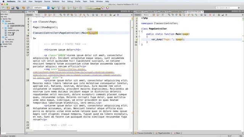The width and height of the screenshot is (244, 137).
Task: Switch right editor to History view
Action: (146, 15)
